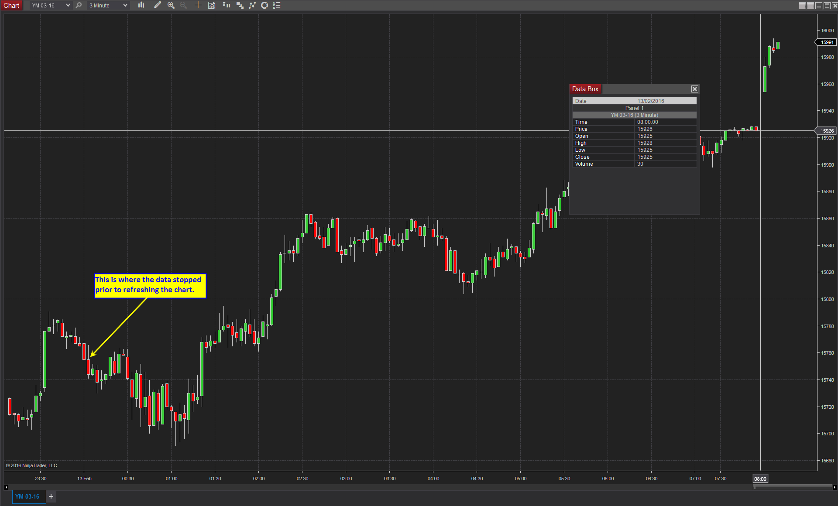Open the Indicators icon

pyautogui.click(x=252, y=5)
